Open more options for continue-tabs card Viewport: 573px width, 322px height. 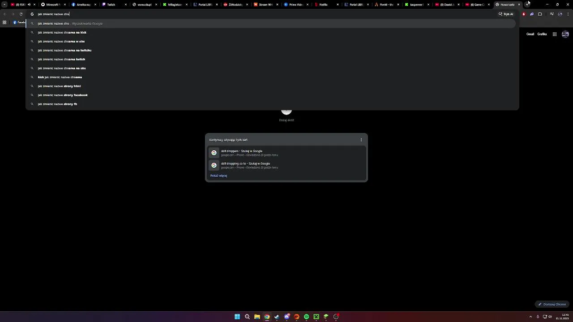(x=361, y=140)
